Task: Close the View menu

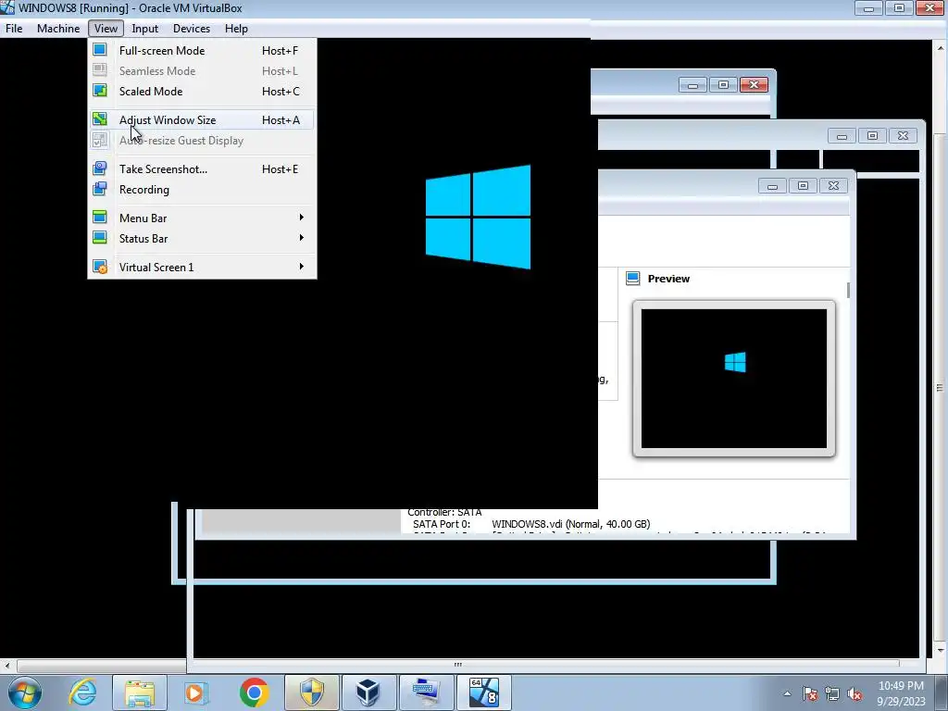Action: coord(106,29)
